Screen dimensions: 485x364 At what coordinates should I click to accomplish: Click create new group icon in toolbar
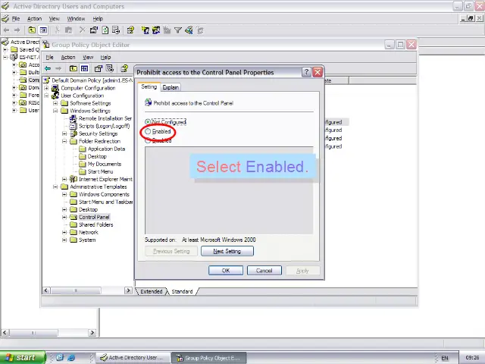[156, 30]
